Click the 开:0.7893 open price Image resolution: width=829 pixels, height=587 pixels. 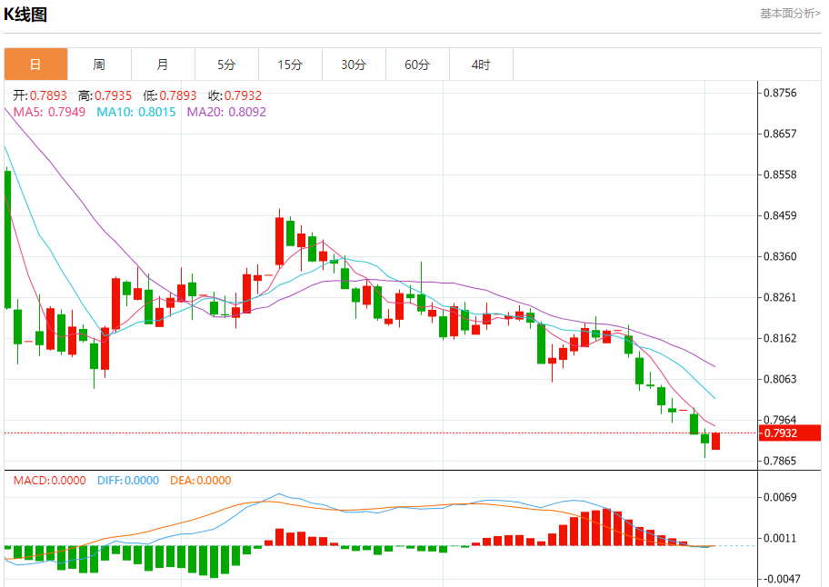tap(40, 95)
